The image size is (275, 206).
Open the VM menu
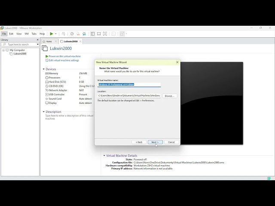click(27, 34)
